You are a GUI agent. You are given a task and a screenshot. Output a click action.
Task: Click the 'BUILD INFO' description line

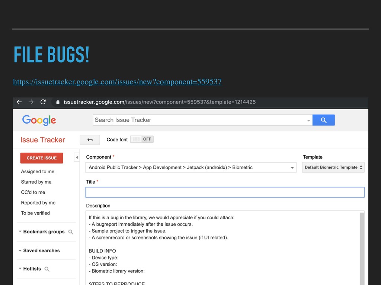102,251
